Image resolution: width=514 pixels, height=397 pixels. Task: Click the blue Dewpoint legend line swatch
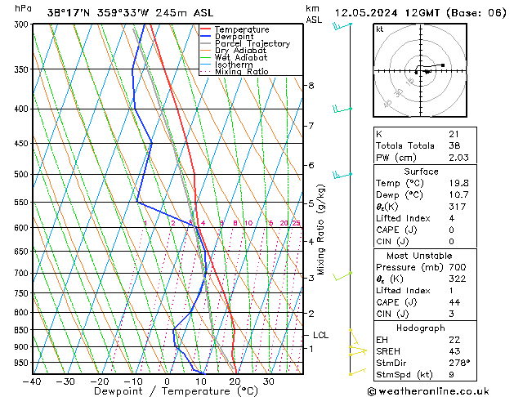click(206, 36)
